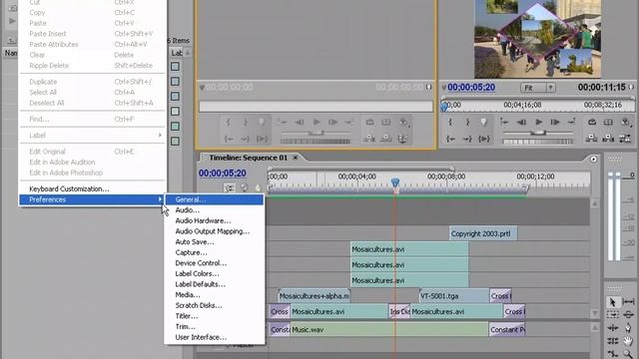
Task: Select the Selection arrow tool
Action: (612, 302)
